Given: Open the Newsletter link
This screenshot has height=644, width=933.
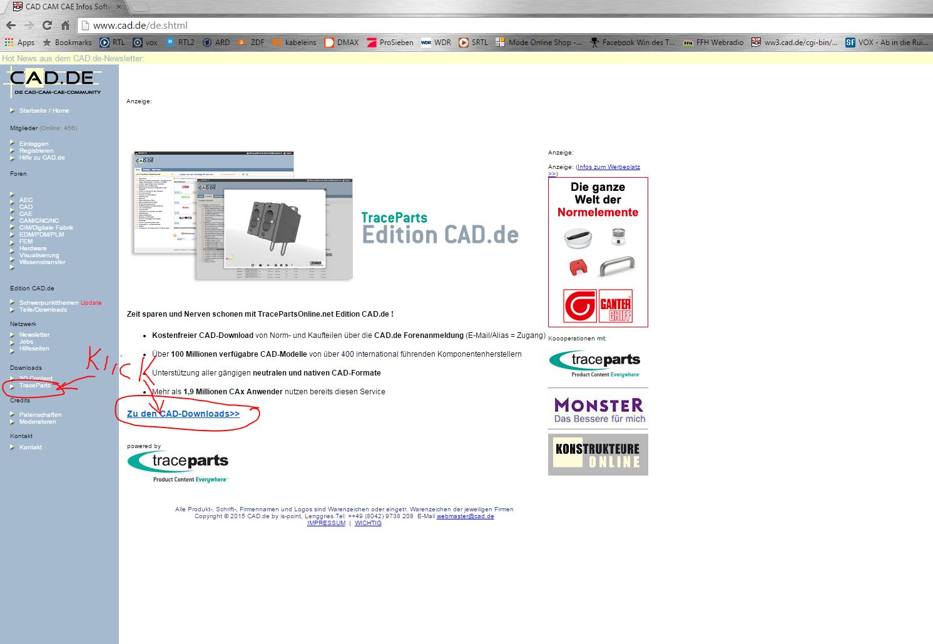Looking at the screenshot, I should (34, 335).
